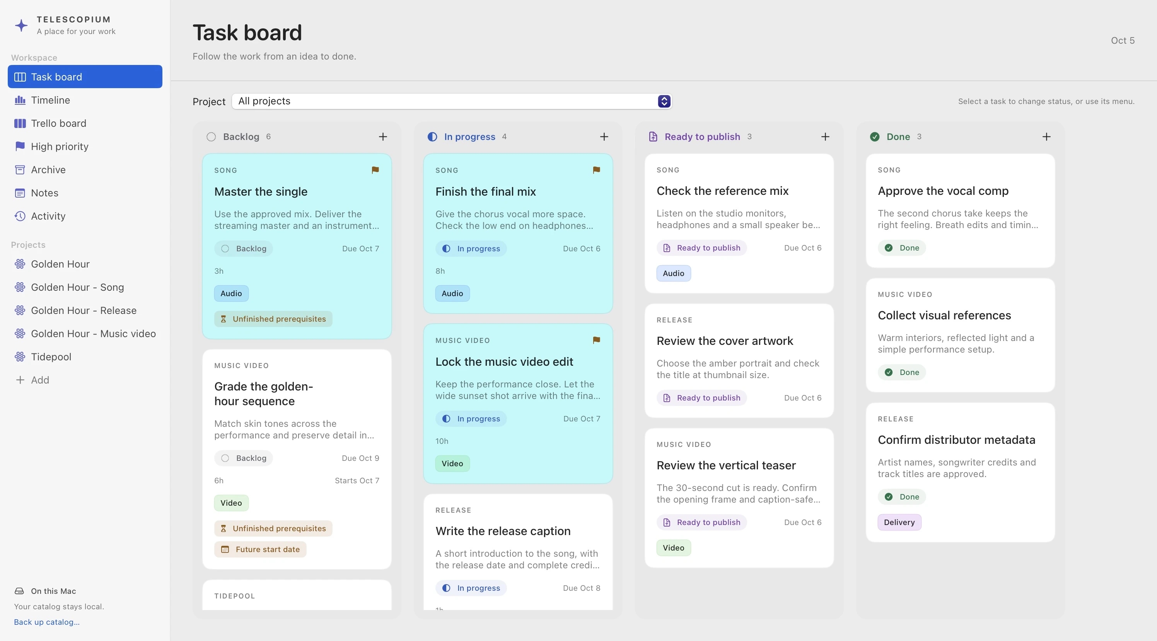
Task: Click the flag on Lock the music video edit
Action: click(x=596, y=340)
